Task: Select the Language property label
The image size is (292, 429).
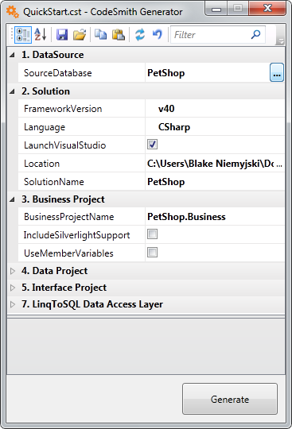Action: [45, 127]
